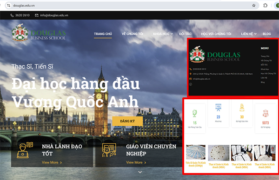
Task: Click the down chevron below the hero banner
Action: [x=140, y=172]
